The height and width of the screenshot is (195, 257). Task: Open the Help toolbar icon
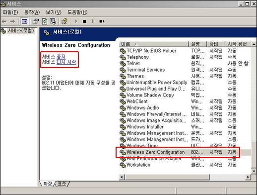point(64,21)
